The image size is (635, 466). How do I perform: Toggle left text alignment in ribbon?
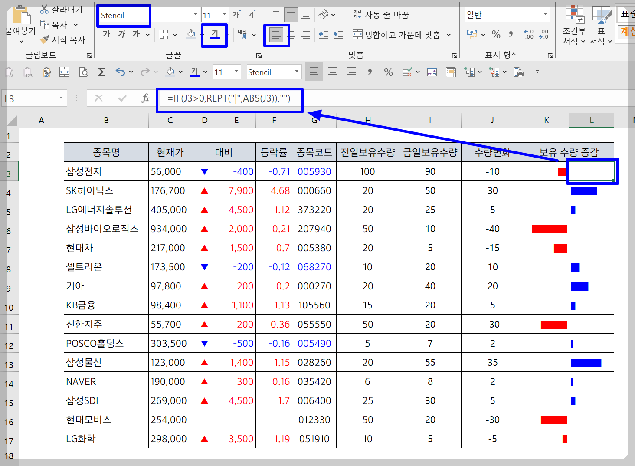point(276,34)
